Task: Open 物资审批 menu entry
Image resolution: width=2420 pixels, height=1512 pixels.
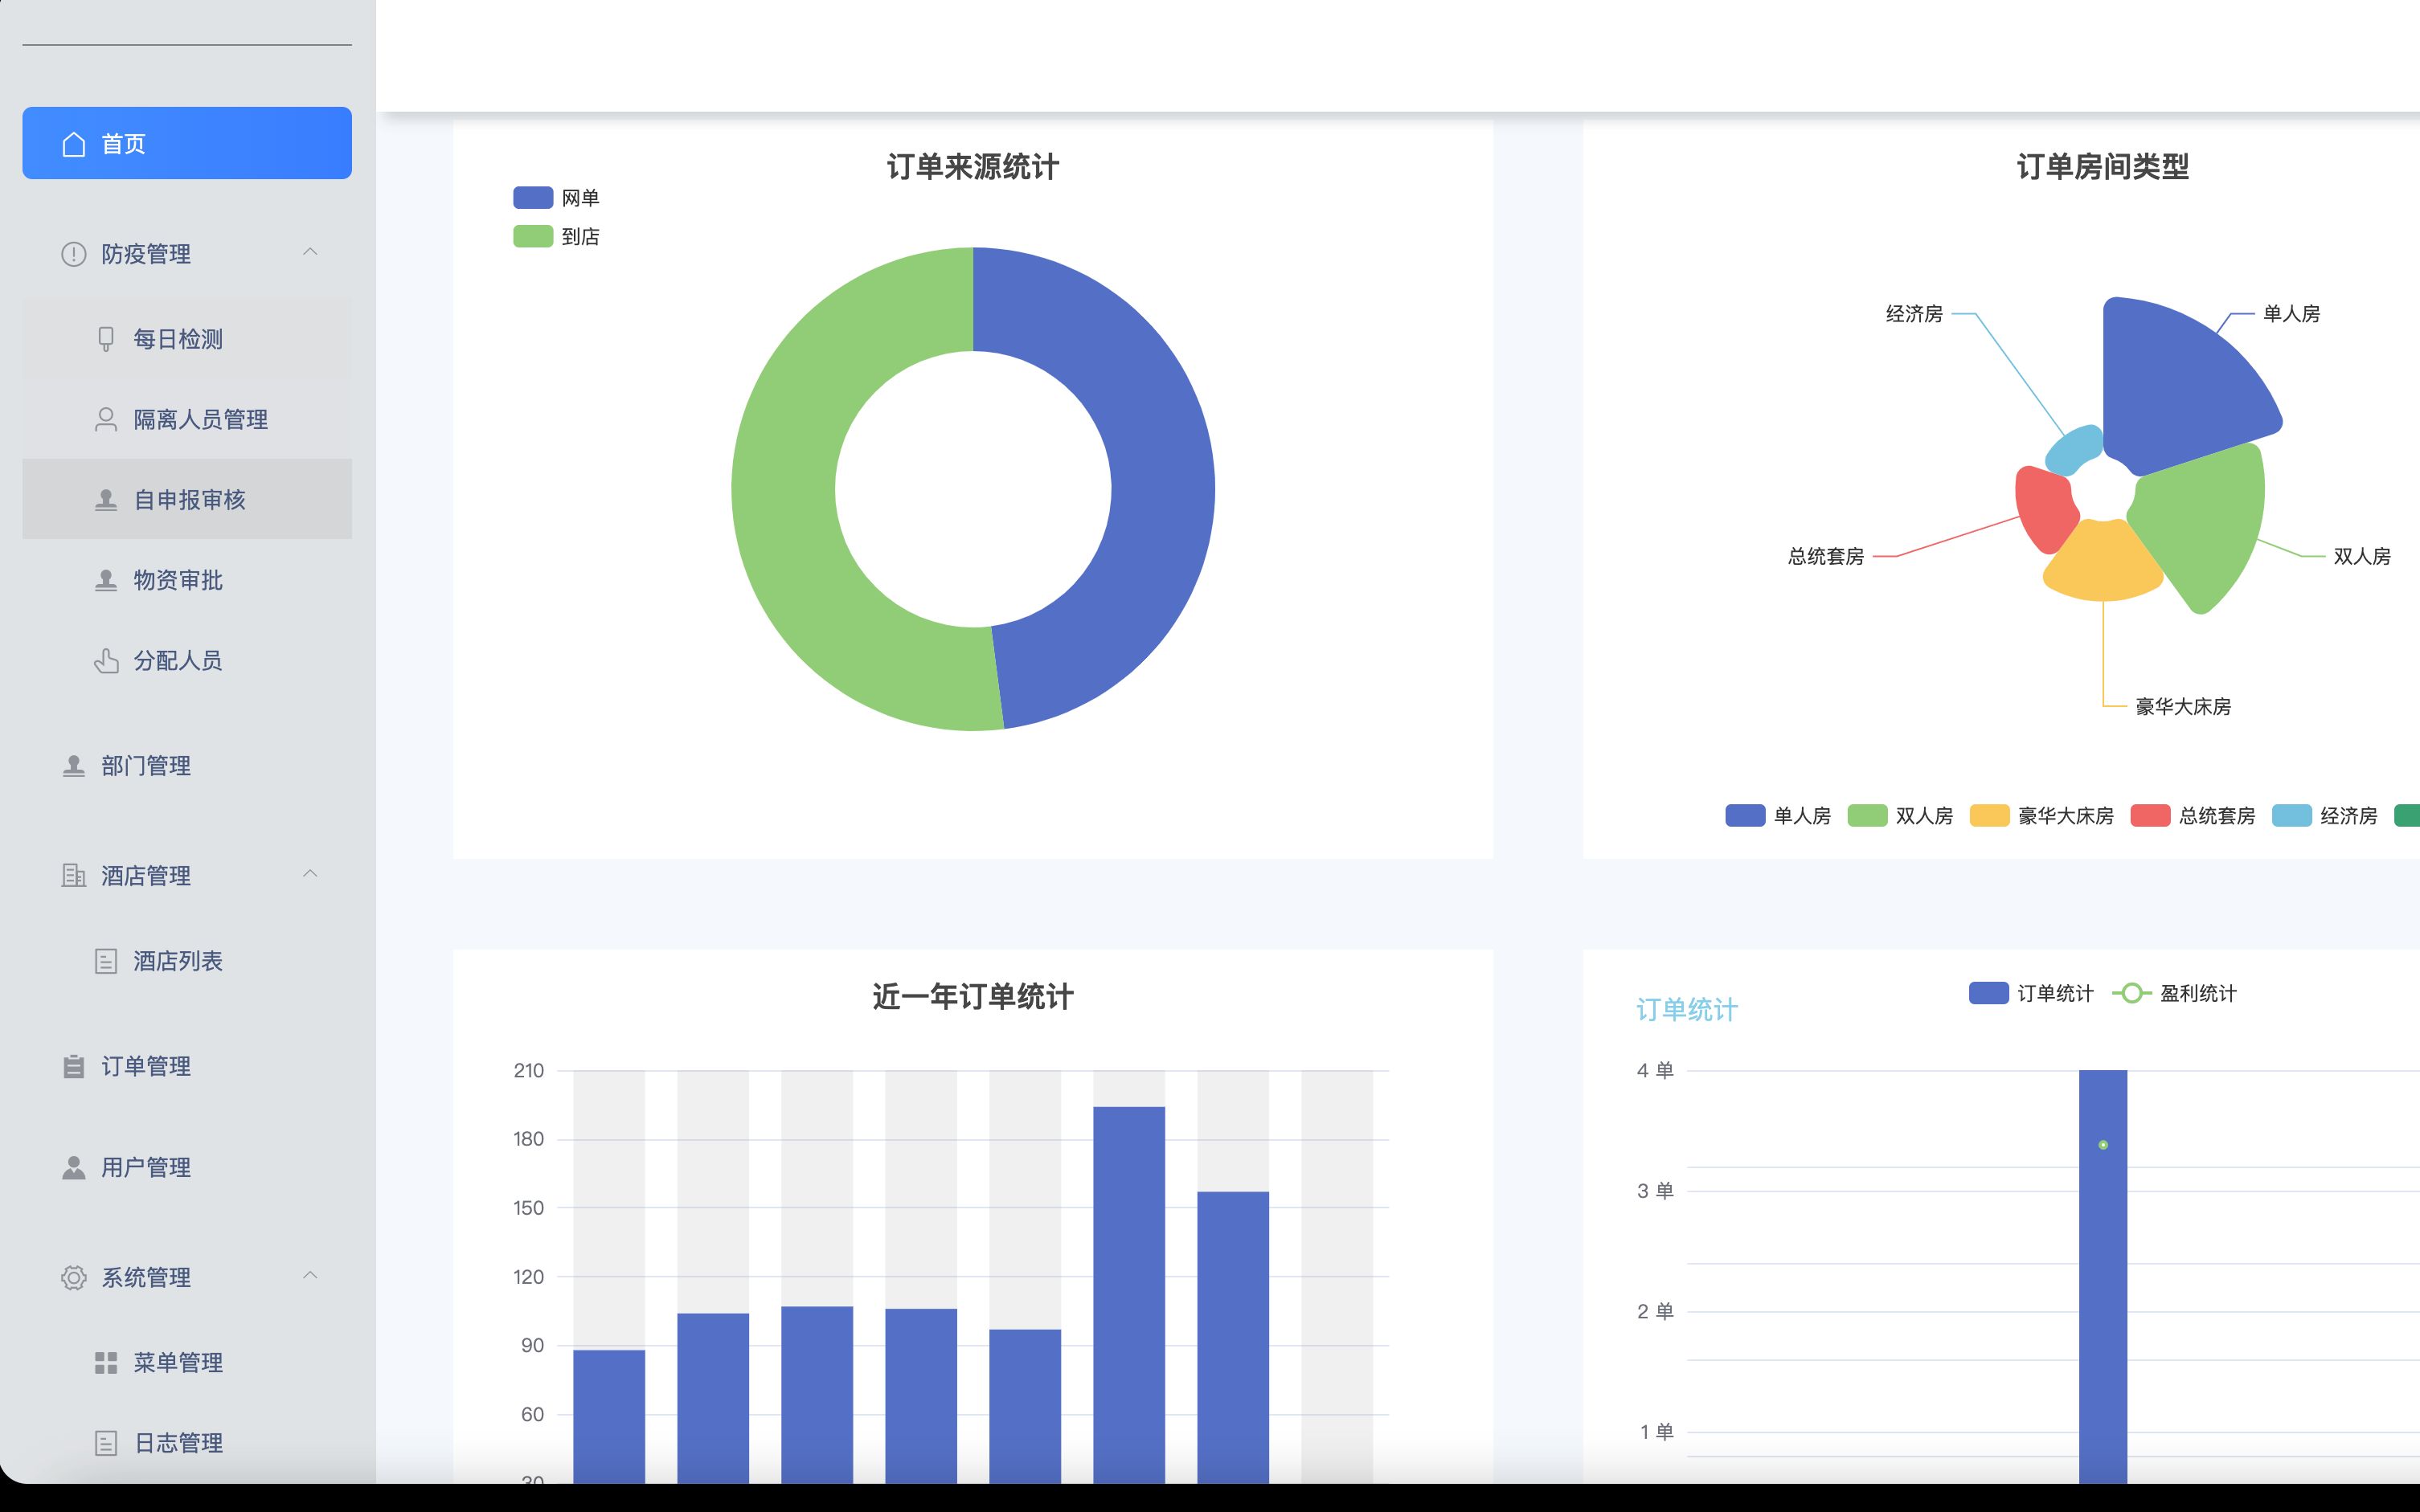Action: pos(187,580)
